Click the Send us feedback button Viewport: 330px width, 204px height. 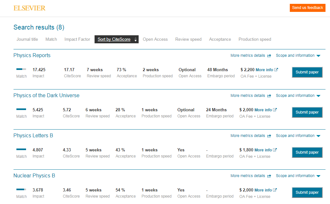coord(307,8)
